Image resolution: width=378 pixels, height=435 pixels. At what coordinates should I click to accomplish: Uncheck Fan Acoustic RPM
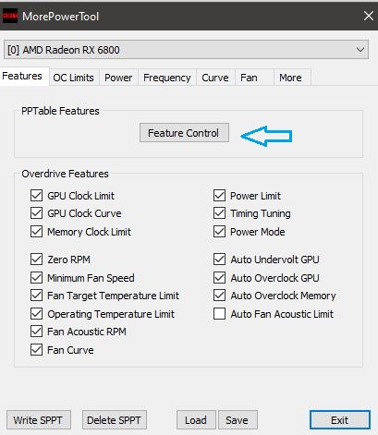[36, 332]
